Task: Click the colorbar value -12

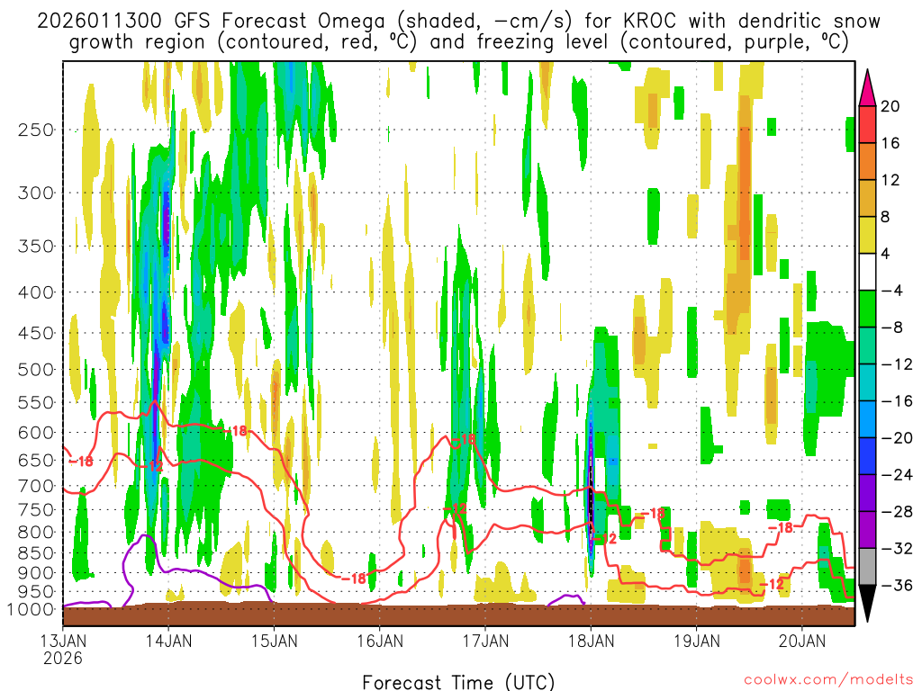Action: click(896, 364)
